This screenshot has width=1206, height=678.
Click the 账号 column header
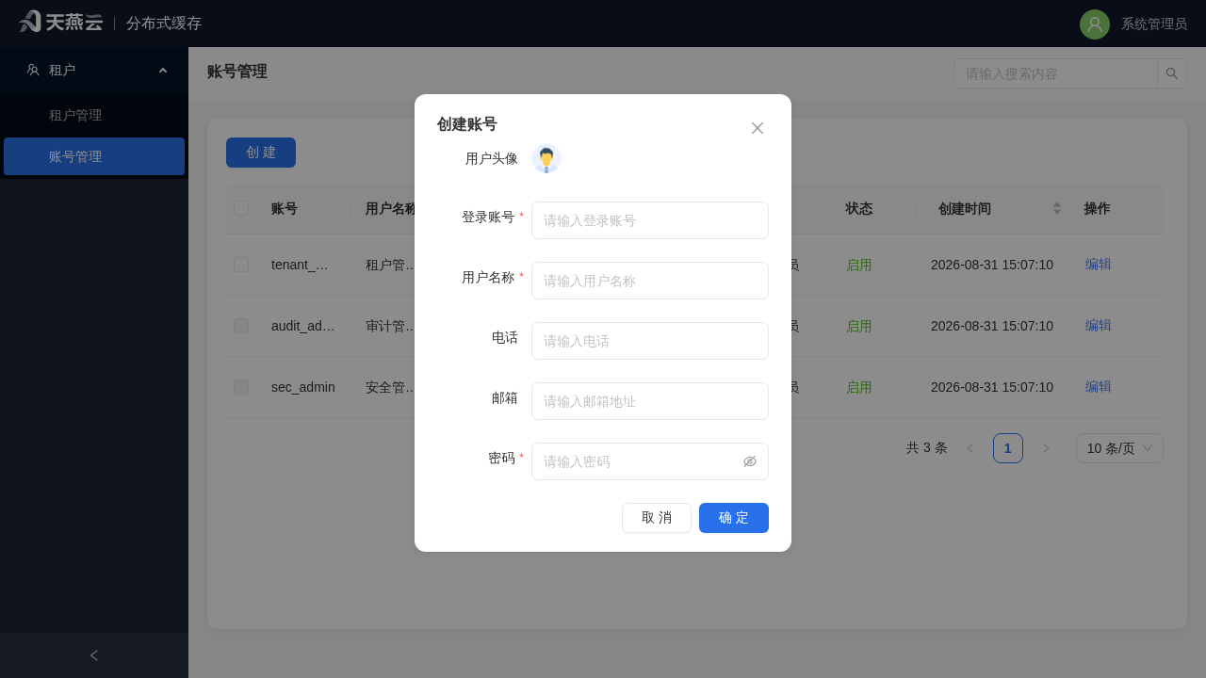[285, 209]
